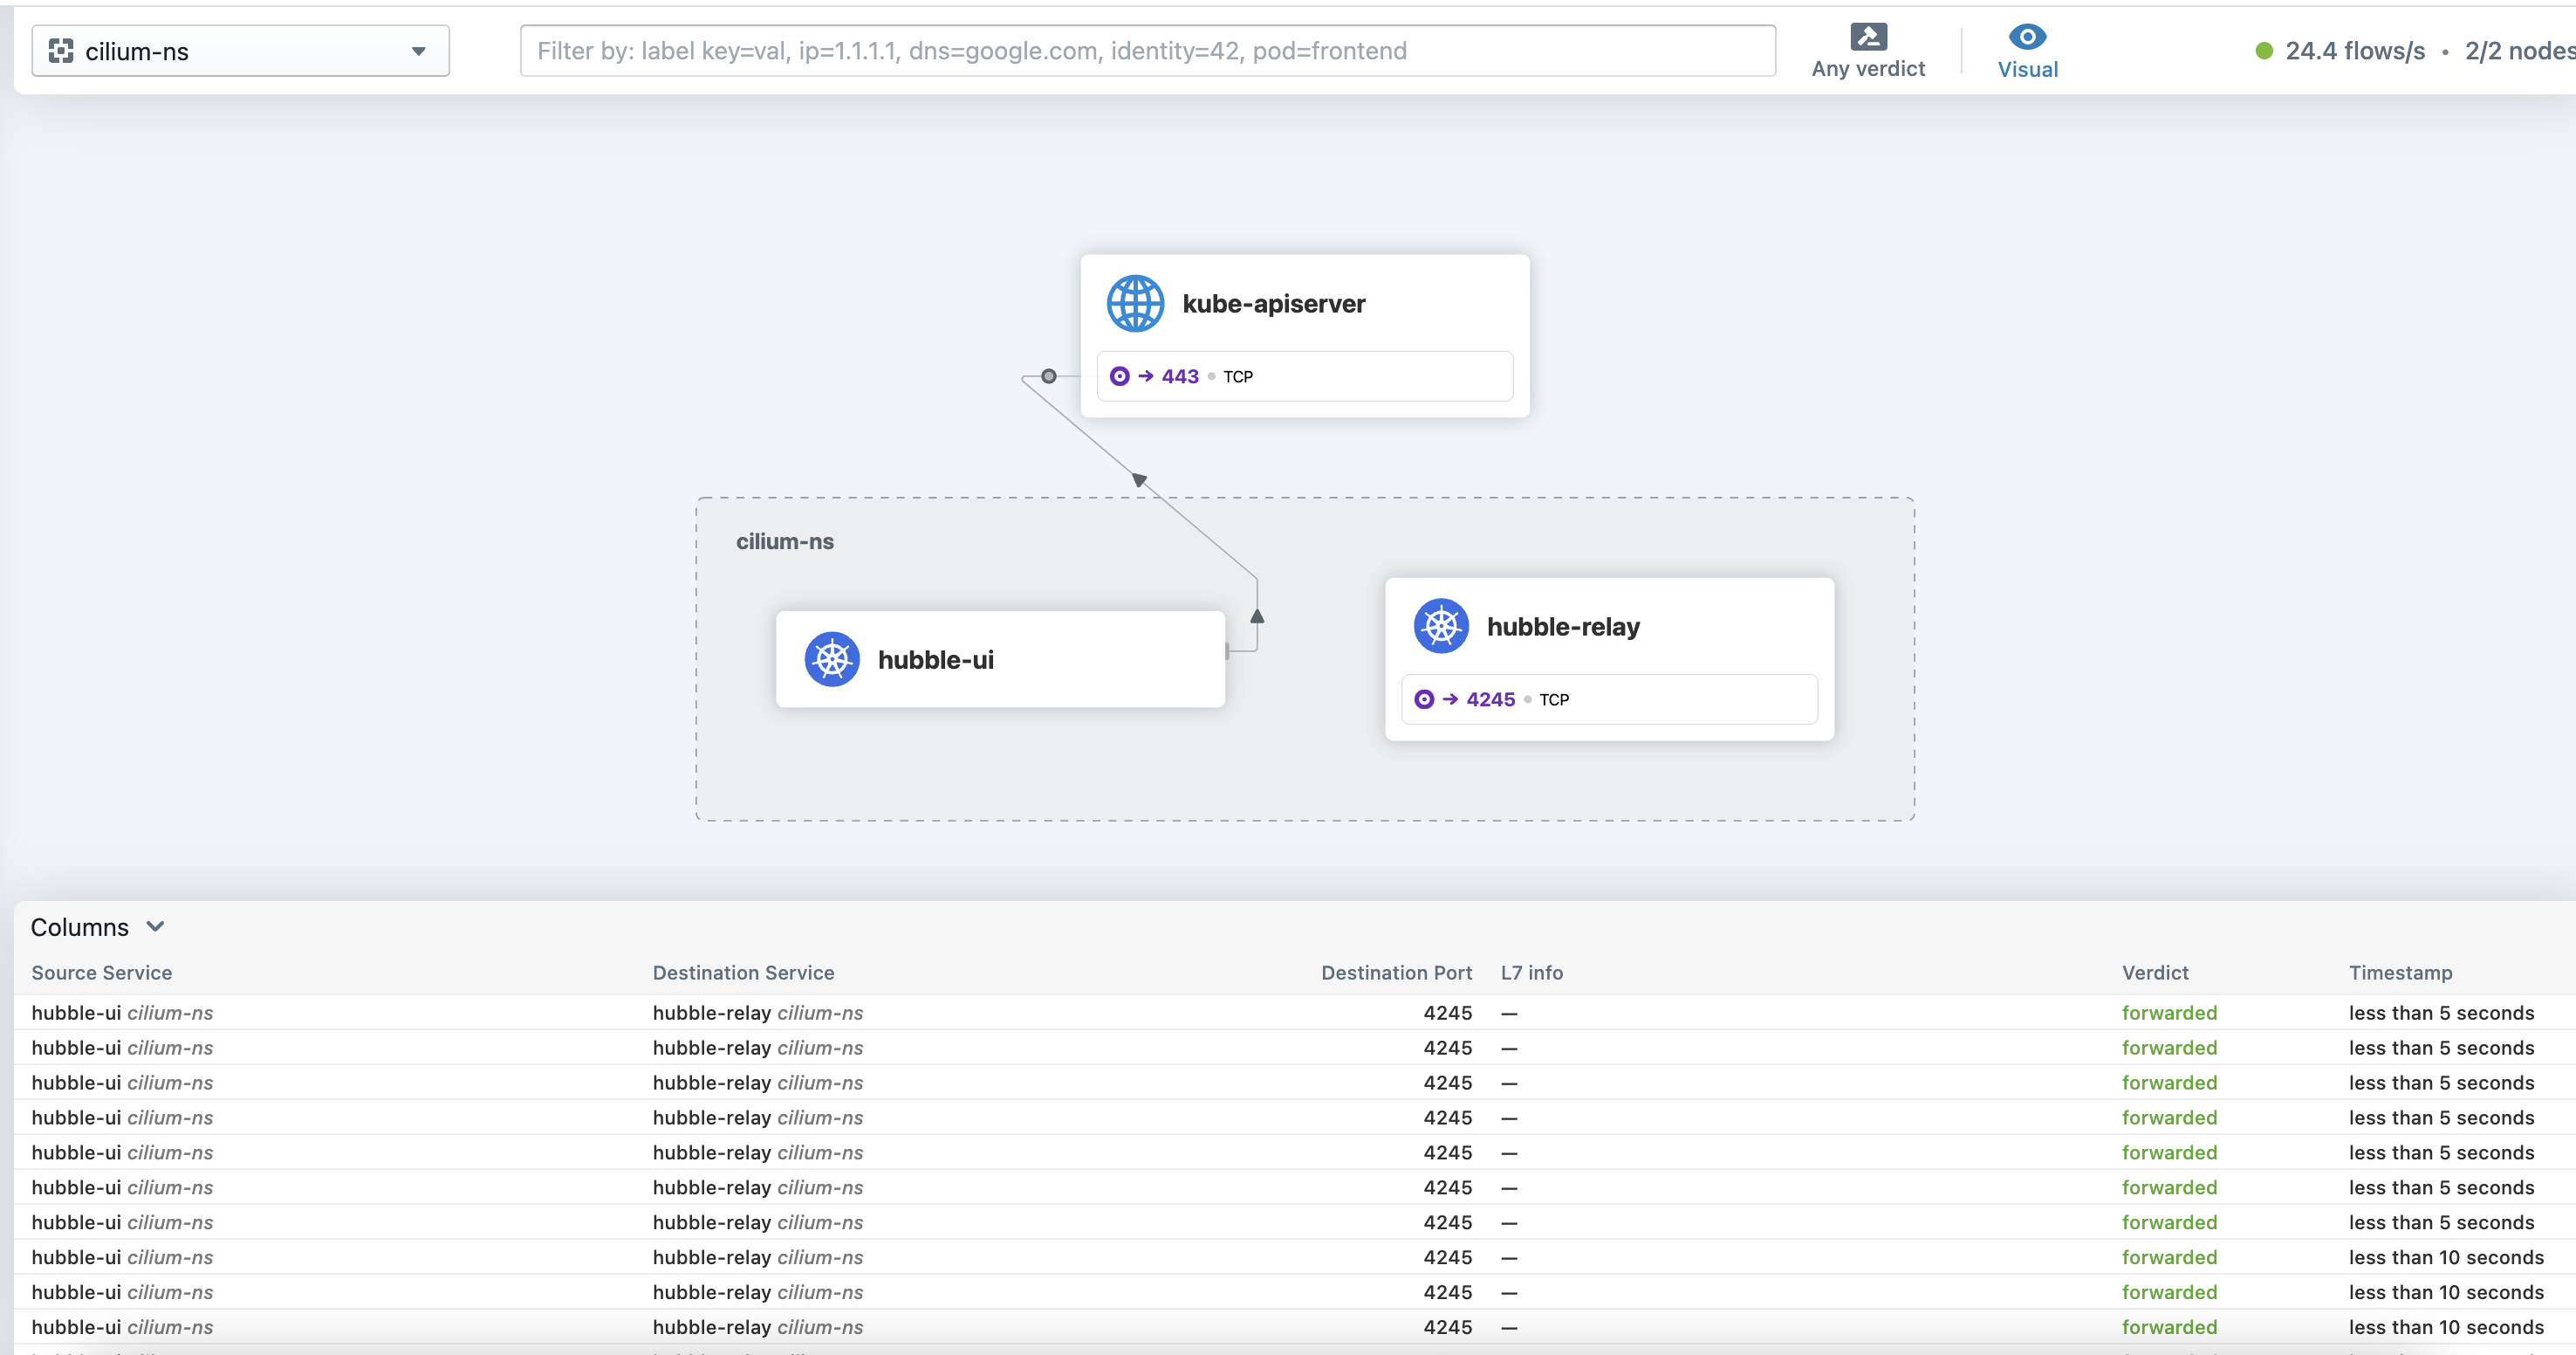Click the connector dot left of kube-apiserver
Image resolution: width=2576 pixels, height=1355 pixels.
[1048, 376]
